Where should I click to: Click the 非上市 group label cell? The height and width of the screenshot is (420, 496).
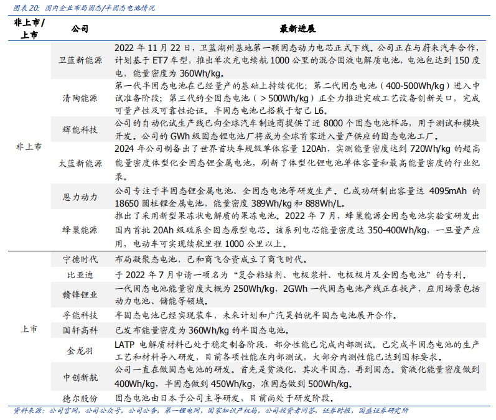pyautogui.click(x=29, y=146)
